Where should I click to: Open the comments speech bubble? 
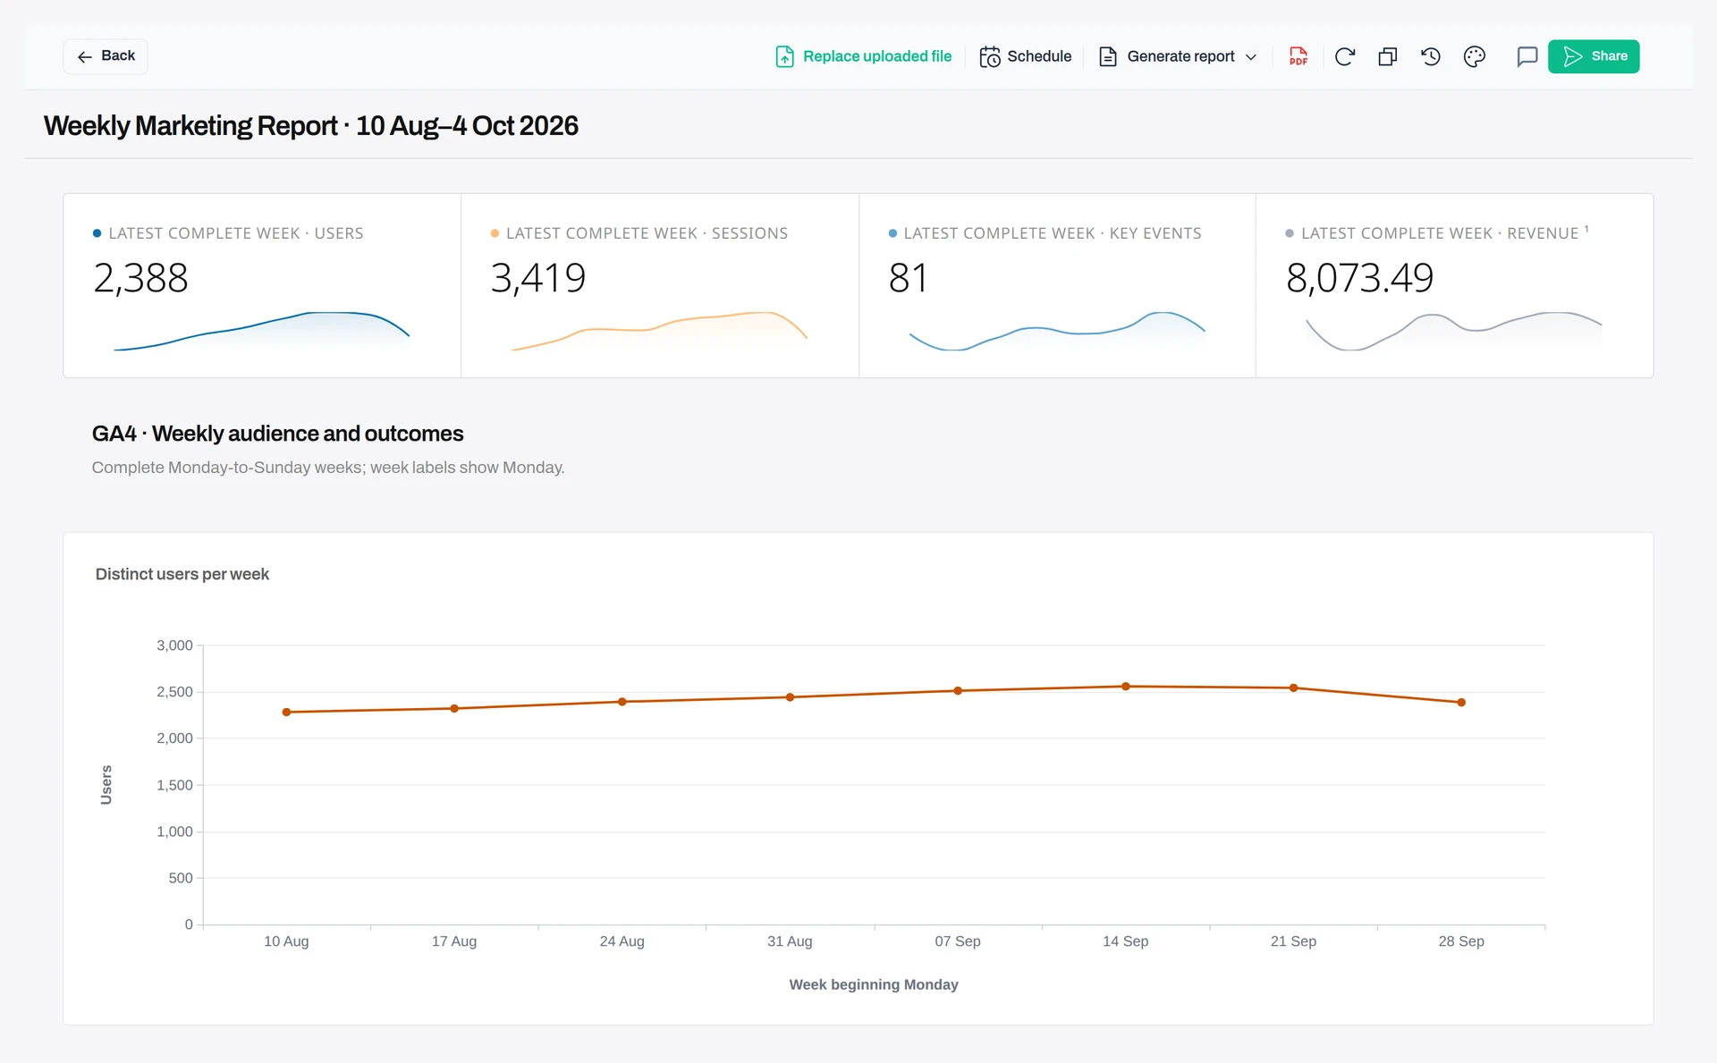(x=1527, y=56)
